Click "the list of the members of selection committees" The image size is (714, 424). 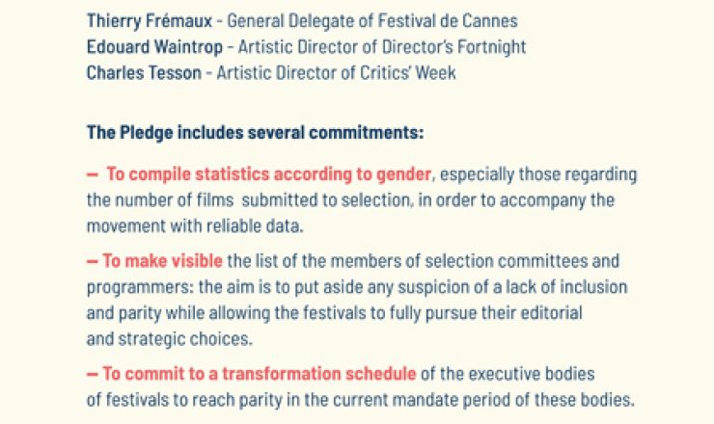coord(425,261)
